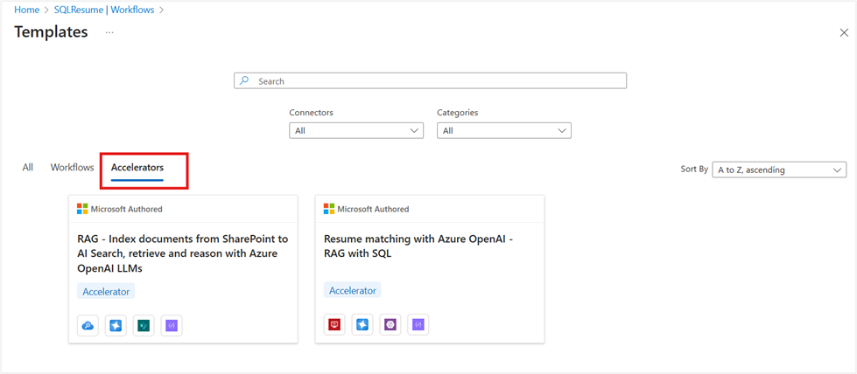Click Microsoft Authored text on RAG SharePoint card
The image size is (857, 374).
tap(126, 209)
